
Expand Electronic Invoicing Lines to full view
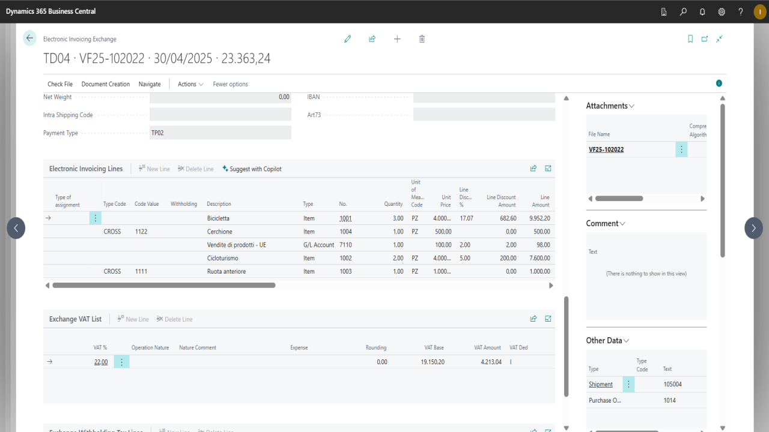pyautogui.click(x=548, y=169)
